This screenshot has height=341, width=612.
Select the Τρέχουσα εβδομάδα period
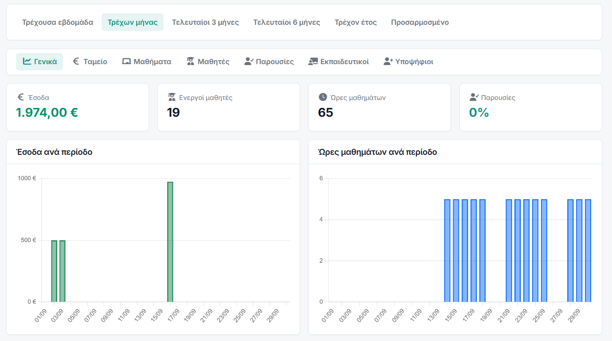(x=58, y=22)
